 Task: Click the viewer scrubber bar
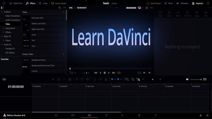110,68
